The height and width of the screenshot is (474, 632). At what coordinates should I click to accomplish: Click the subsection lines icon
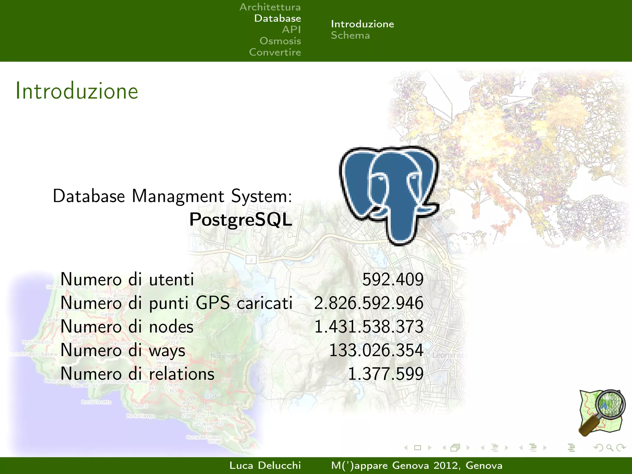[x=494, y=447]
